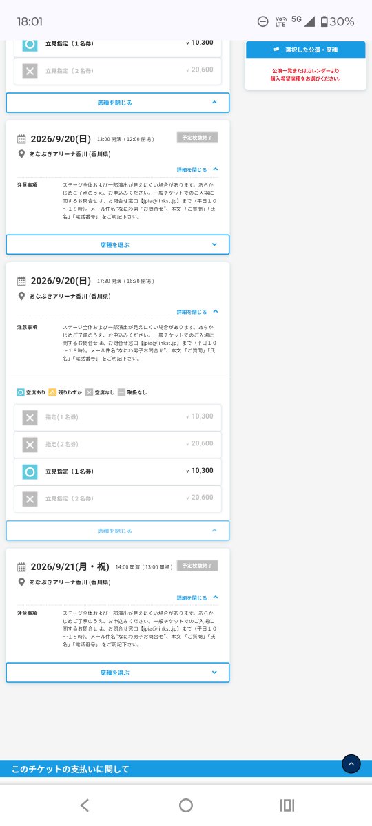The width and height of the screenshot is (372, 826).
Task: Tap the location pin in the 17:30 開演 card
Action: 22,296
